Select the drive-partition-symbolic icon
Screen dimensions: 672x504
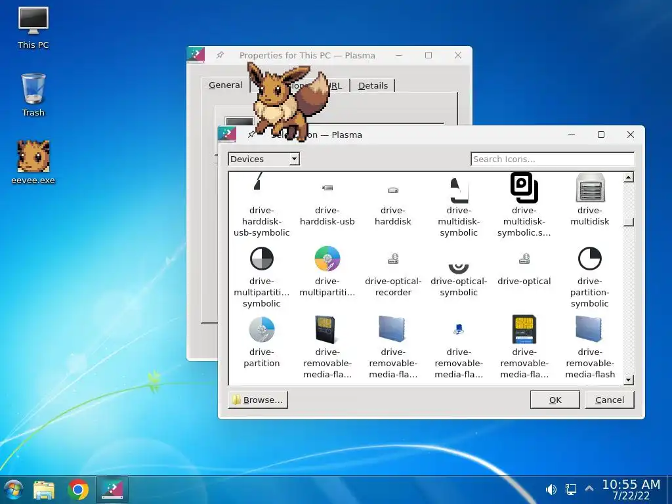[x=590, y=276]
